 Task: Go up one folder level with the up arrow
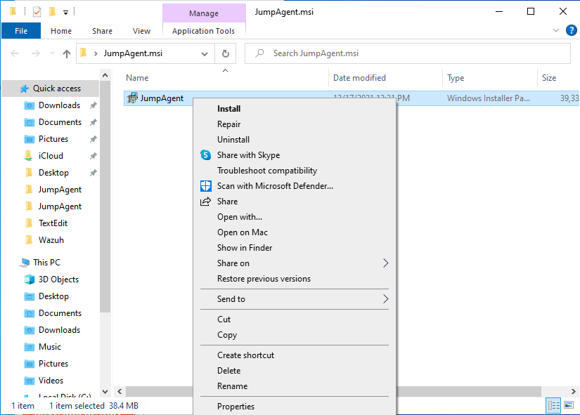point(67,54)
